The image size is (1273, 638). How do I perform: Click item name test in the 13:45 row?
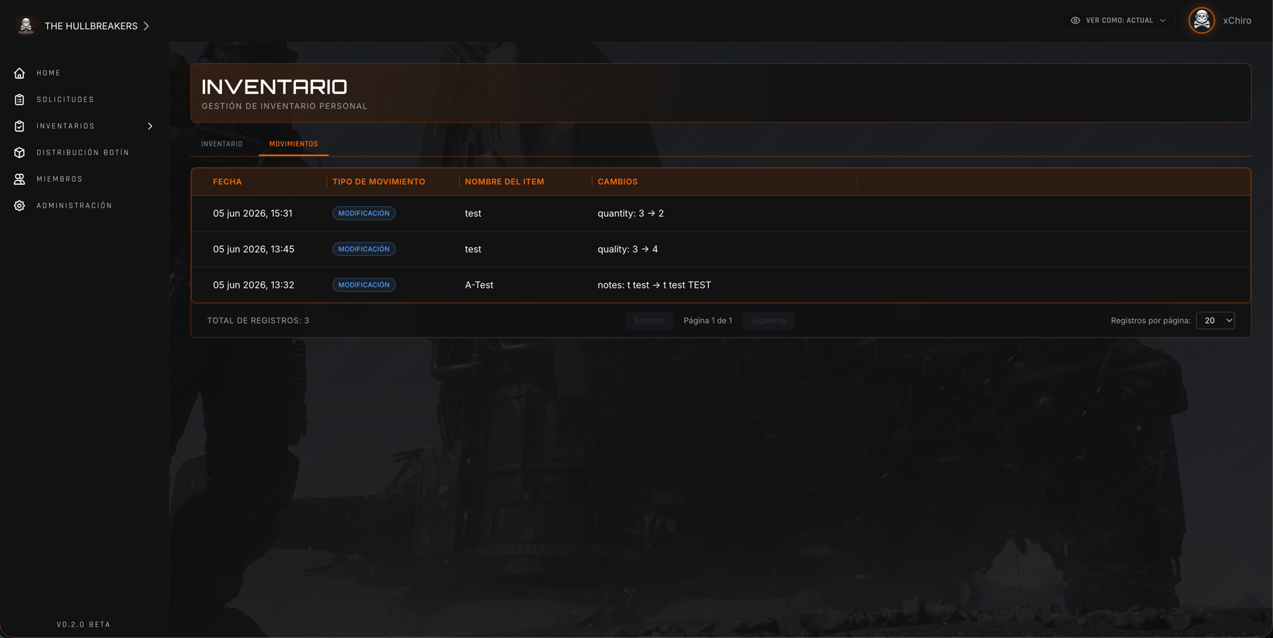(473, 249)
